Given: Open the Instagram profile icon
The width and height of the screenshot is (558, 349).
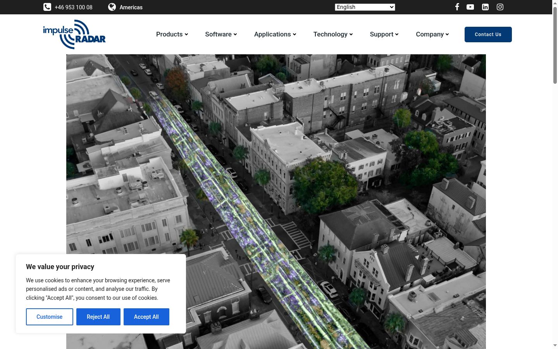Looking at the screenshot, I should (500, 7).
